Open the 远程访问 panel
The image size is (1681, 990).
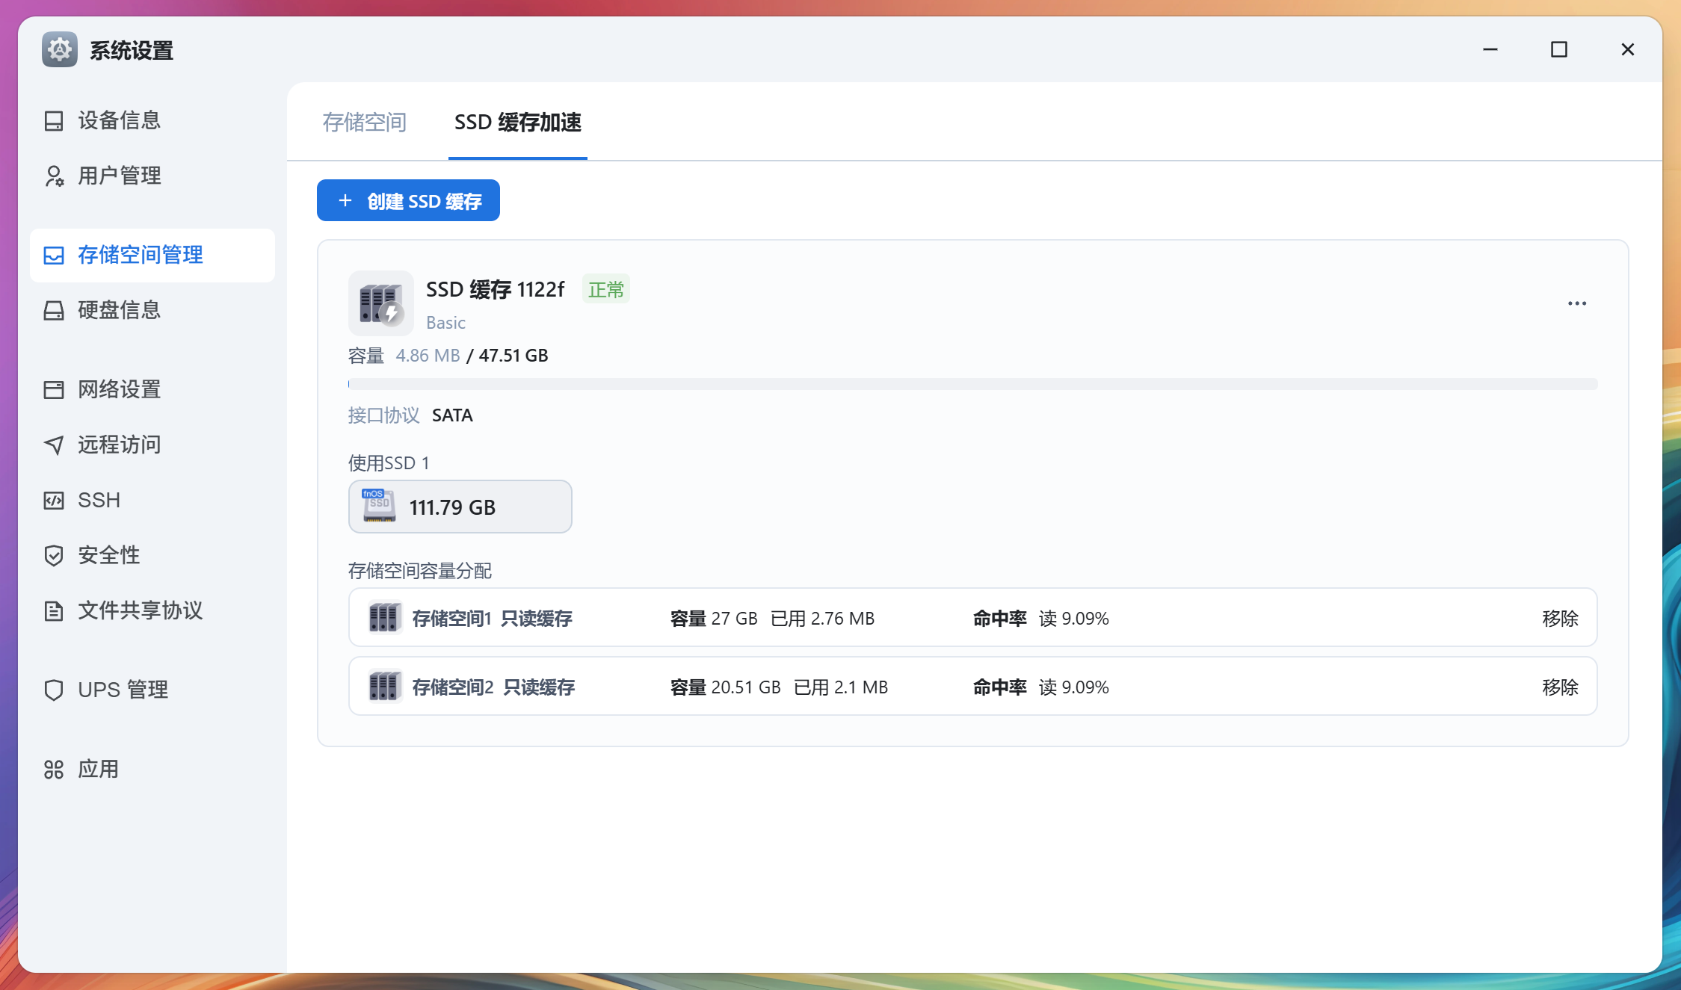tap(118, 445)
